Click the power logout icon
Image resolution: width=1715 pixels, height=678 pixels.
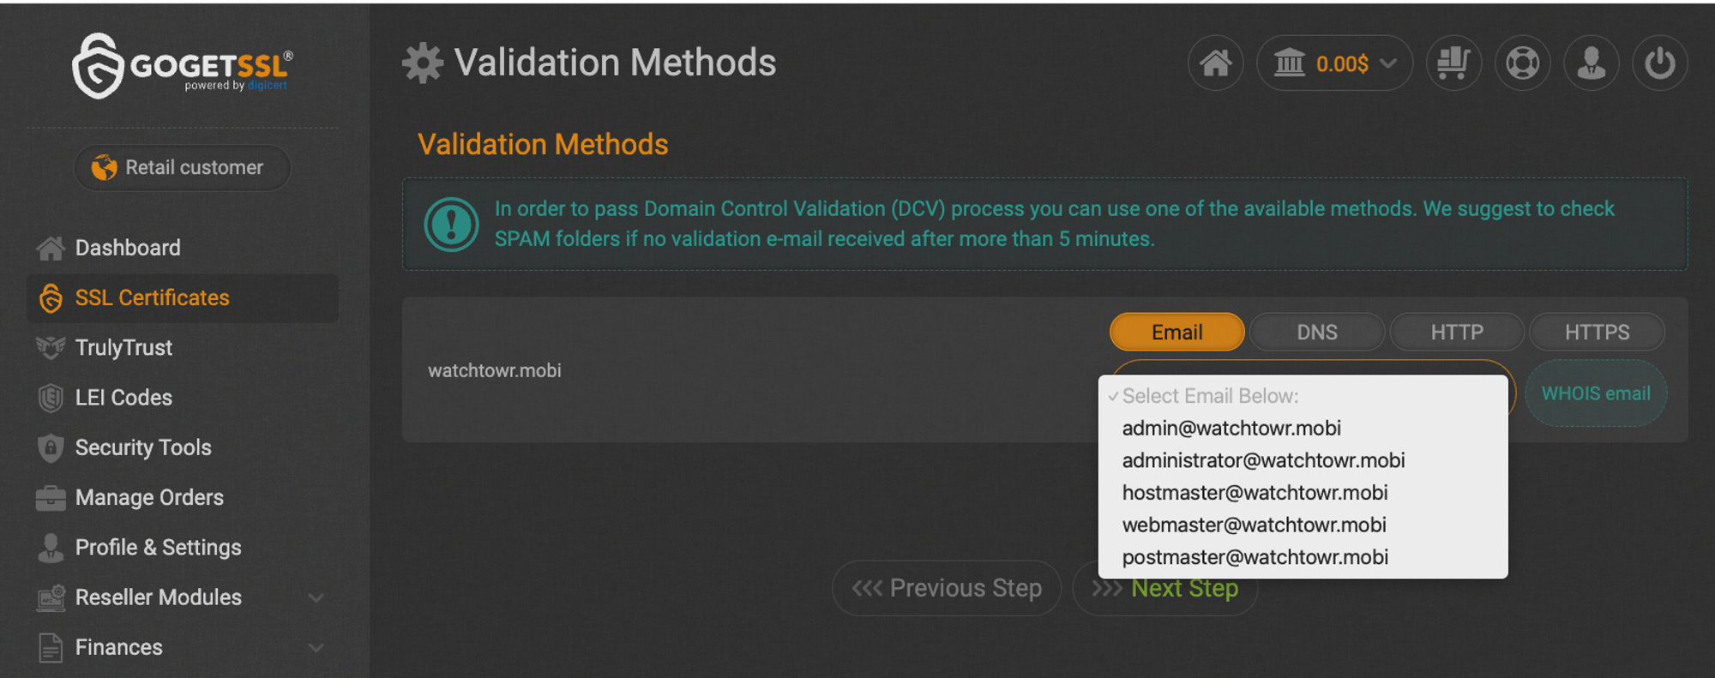[1659, 63]
